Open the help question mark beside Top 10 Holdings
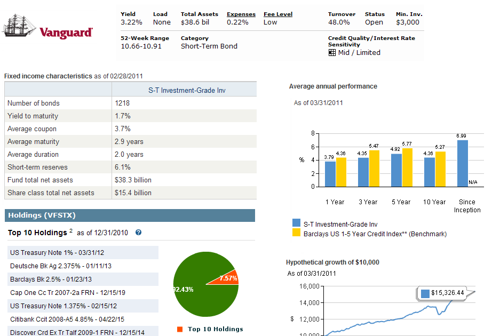Image resolution: width=500 pixels, height=336 pixels. (138, 233)
